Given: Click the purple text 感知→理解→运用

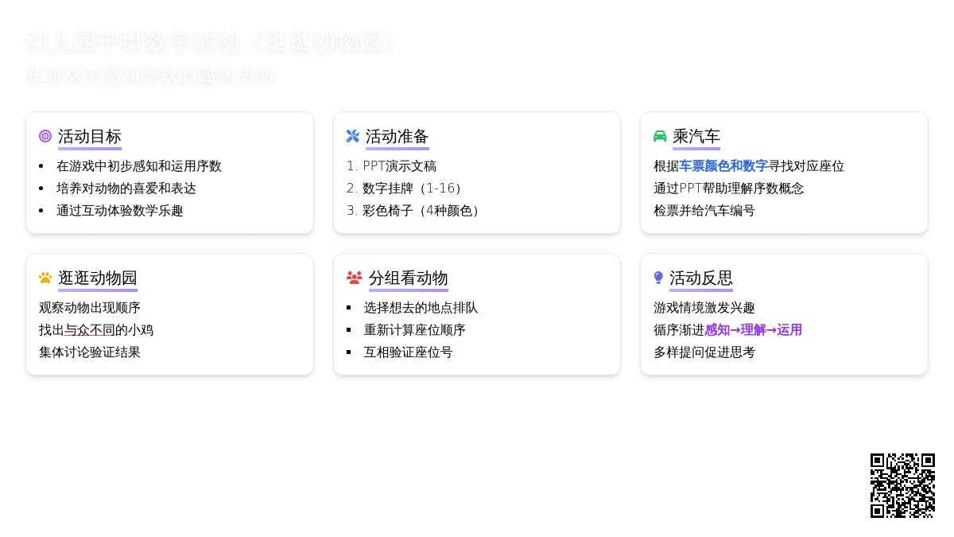Looking at the screenshot, I should pos(754,330).
